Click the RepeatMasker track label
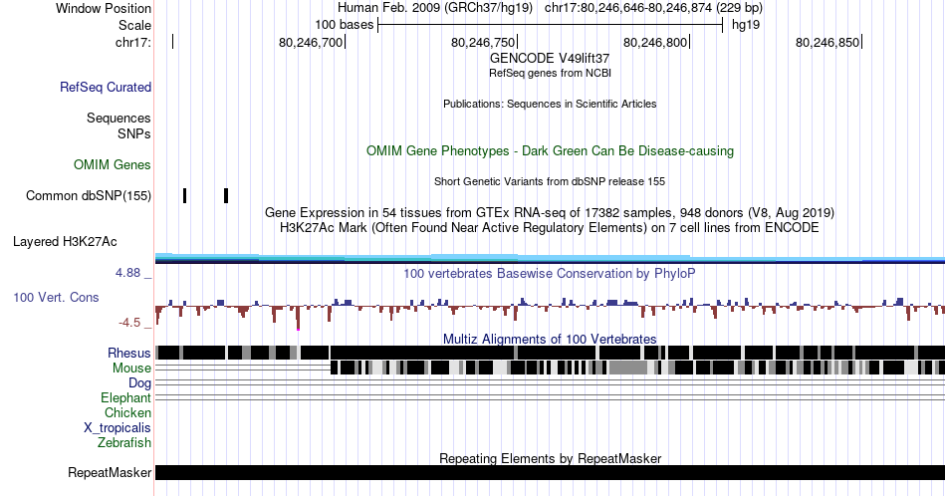The image size is (946, 496). 110,472
